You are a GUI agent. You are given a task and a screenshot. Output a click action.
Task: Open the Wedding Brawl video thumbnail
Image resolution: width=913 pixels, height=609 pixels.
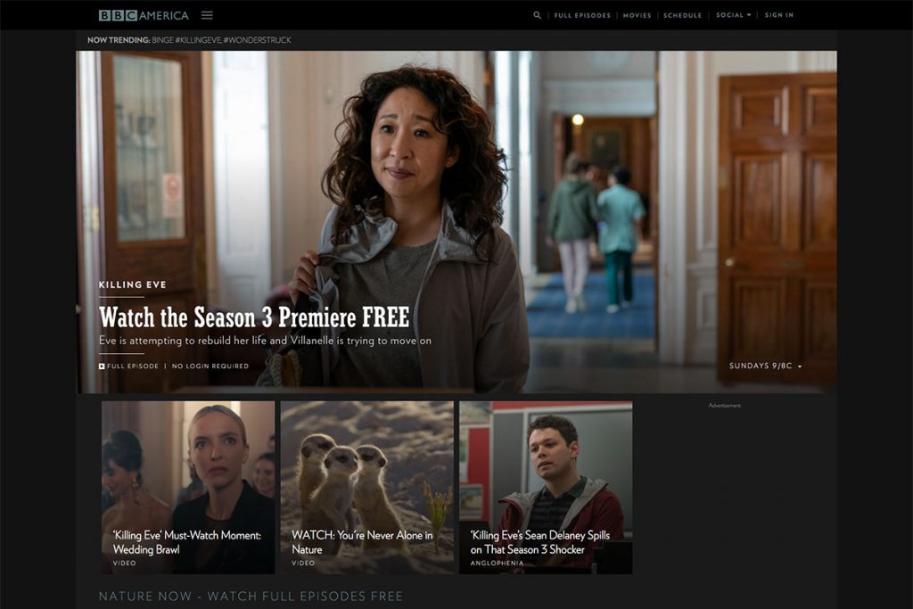coord(188,488)
